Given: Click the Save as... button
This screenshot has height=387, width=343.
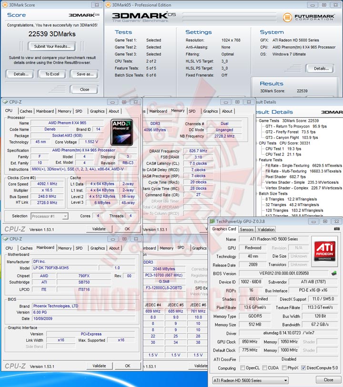Looking at the screenshot, I should click(85, 74).
